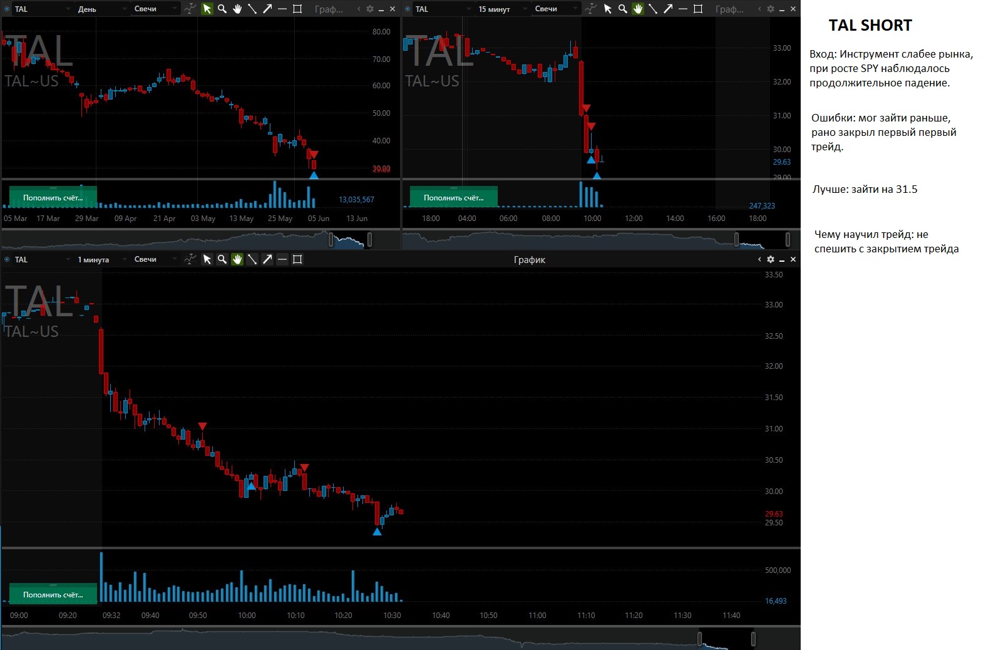Click the 247,323 volume value in the 15-minute chart
986x650 pixels.
tap(762, 205)
